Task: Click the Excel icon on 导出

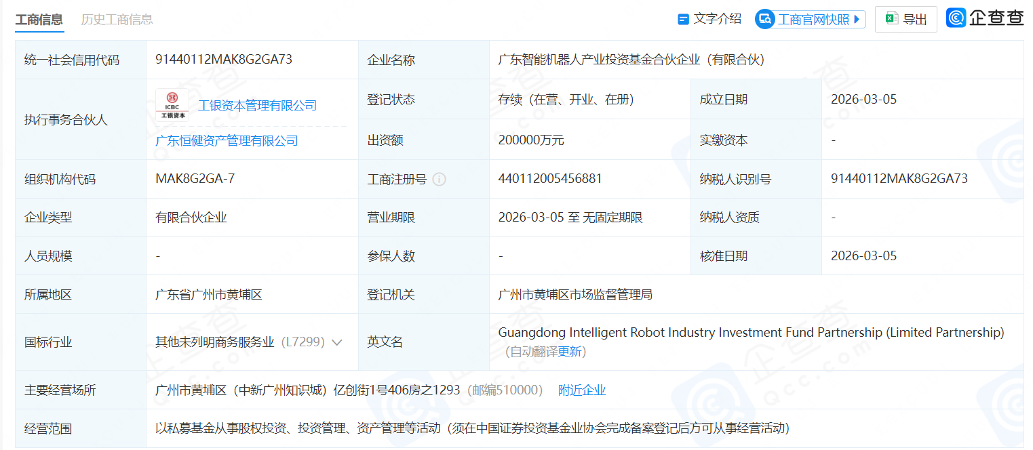Action: tap(891, 19)
